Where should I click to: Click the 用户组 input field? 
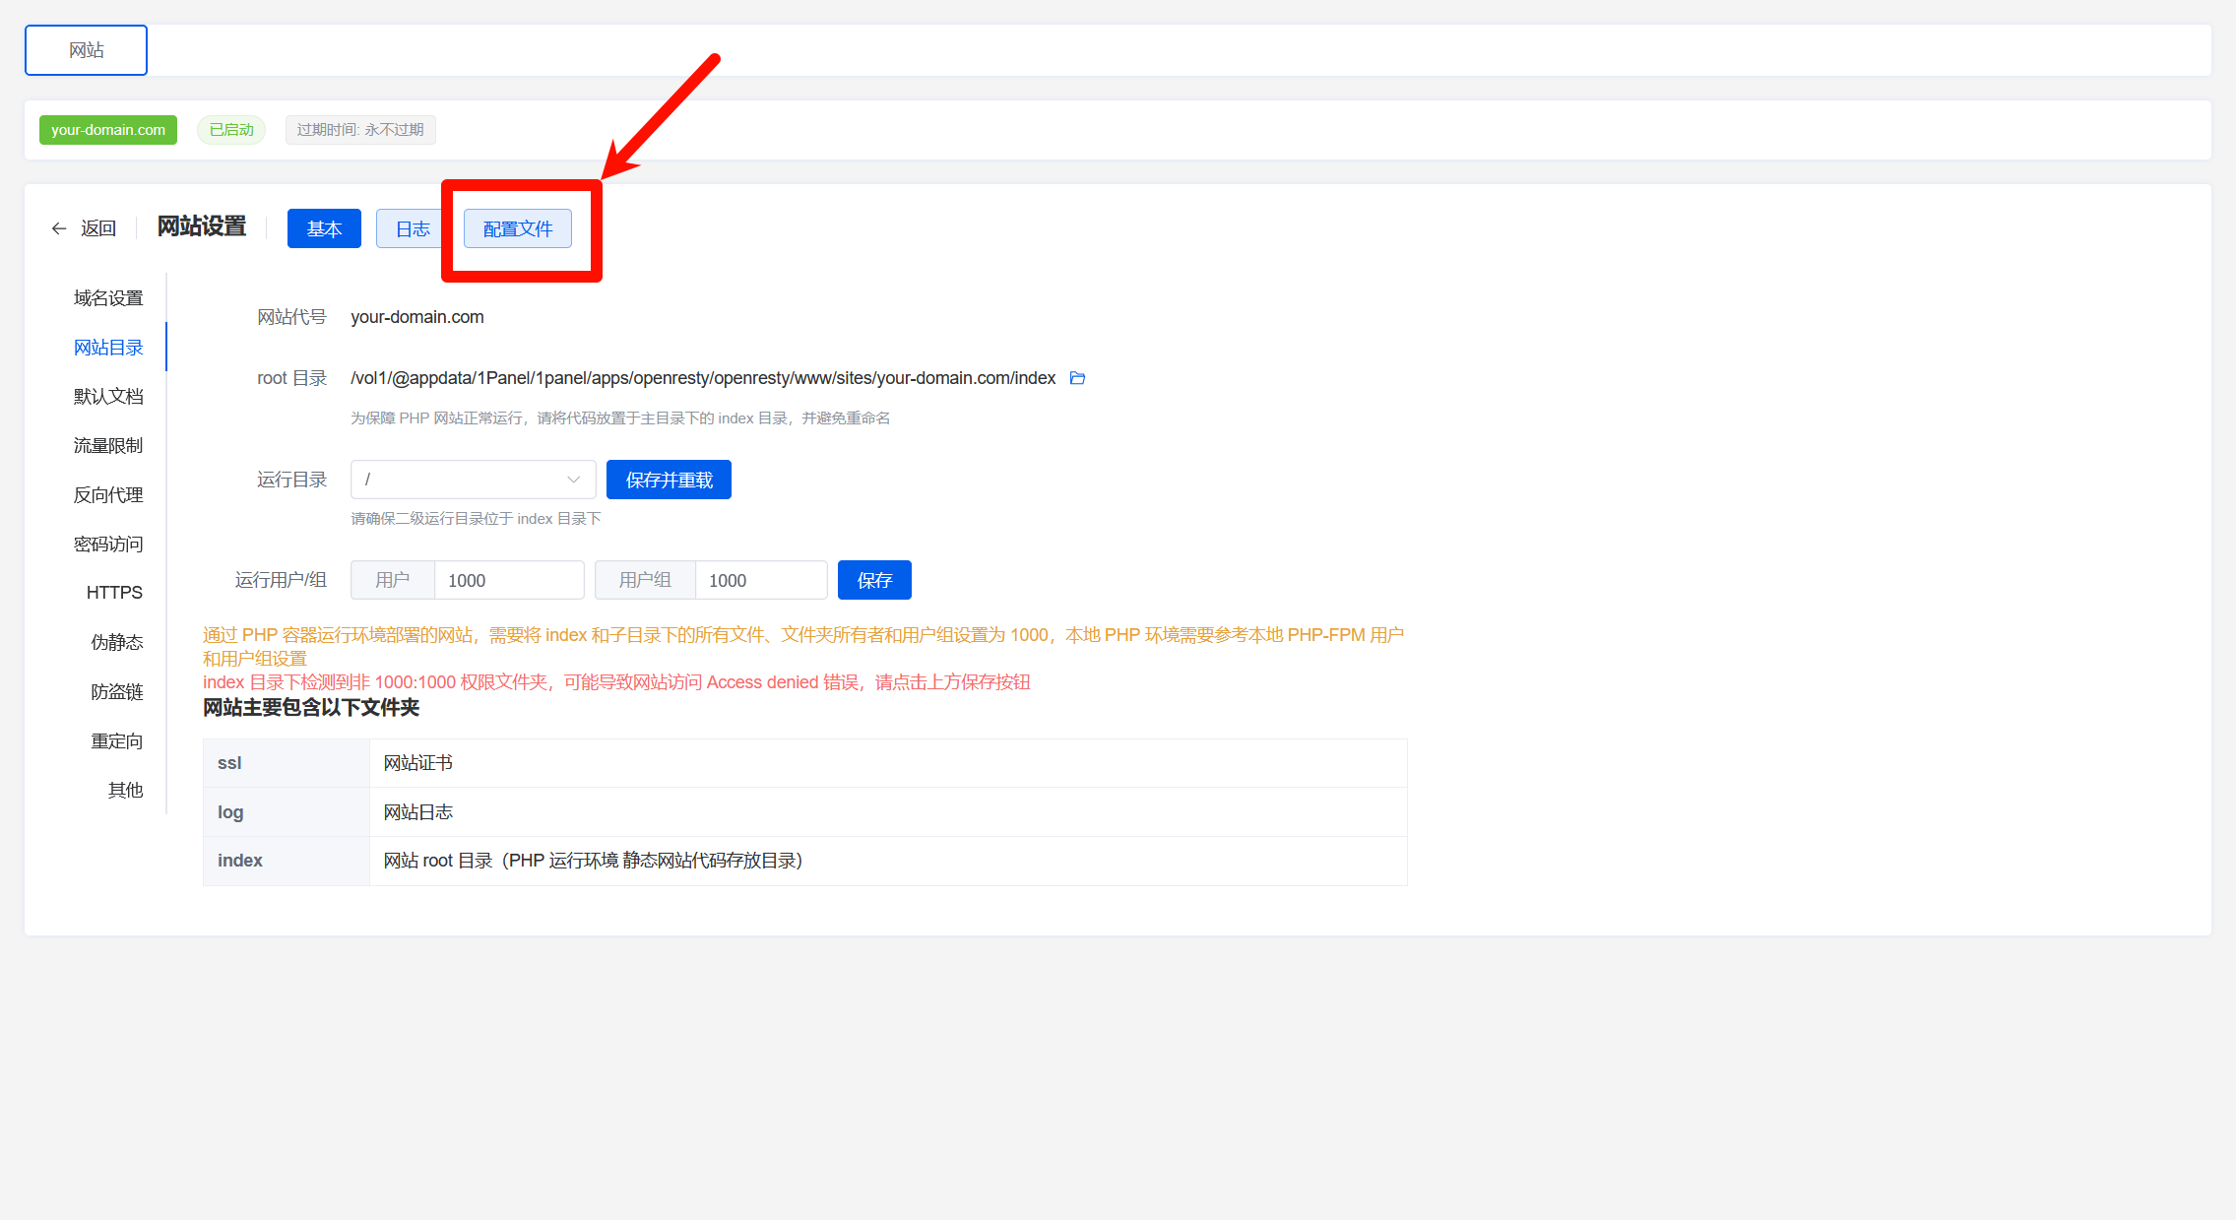coord(760,580)
